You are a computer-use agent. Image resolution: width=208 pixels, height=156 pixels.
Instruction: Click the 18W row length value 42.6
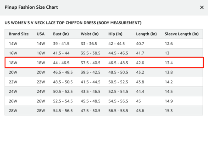[x=140, y=63]
